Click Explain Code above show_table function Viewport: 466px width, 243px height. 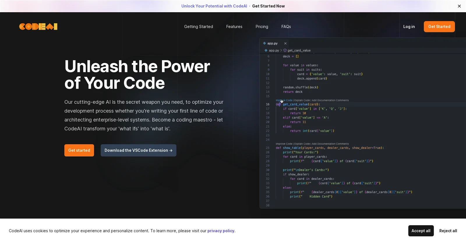click(x=302, y=144)
